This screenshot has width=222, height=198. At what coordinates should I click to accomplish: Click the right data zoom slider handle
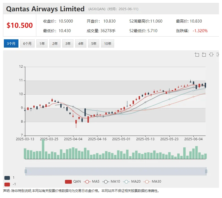coord(206,171)
